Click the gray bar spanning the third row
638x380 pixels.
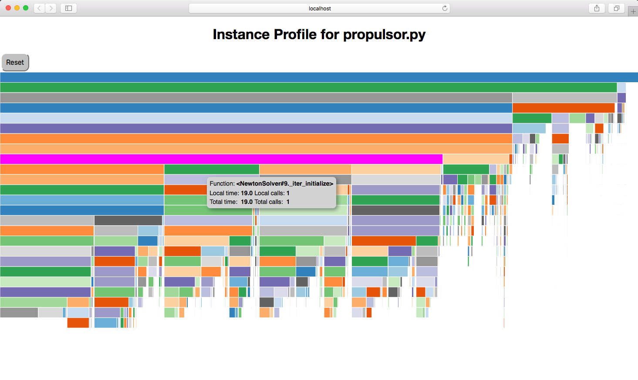(x=256, y=98)
